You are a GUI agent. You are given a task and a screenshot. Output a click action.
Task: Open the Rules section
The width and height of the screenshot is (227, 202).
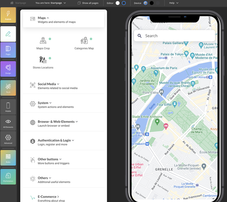pyautogui.click(x=8, y=158)
